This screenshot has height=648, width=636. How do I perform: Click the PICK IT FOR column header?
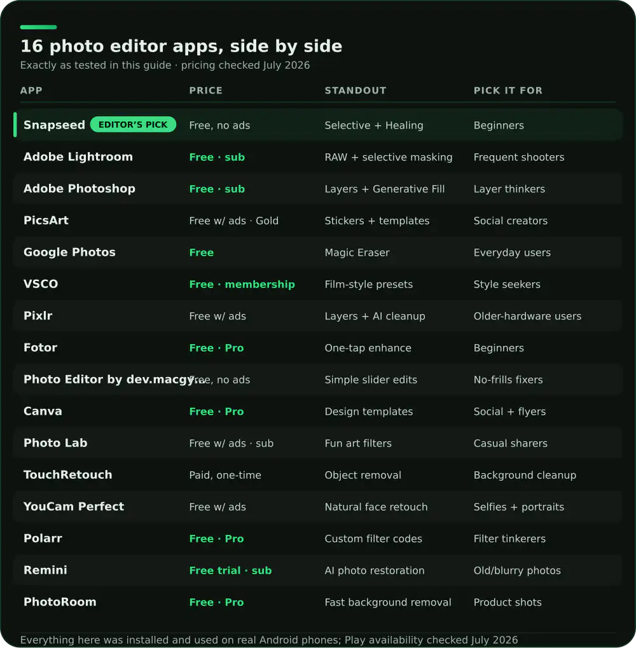tap(508, 90)
